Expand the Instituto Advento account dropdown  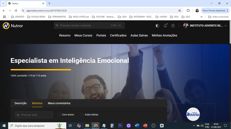coord(226,26)
